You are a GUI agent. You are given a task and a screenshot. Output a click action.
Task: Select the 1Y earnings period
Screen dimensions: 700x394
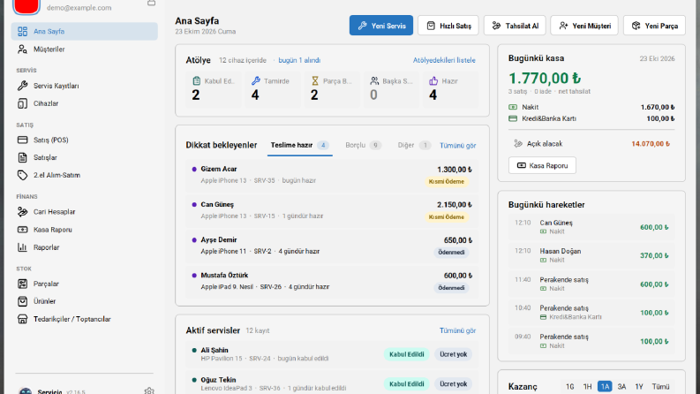pos(639,387)
